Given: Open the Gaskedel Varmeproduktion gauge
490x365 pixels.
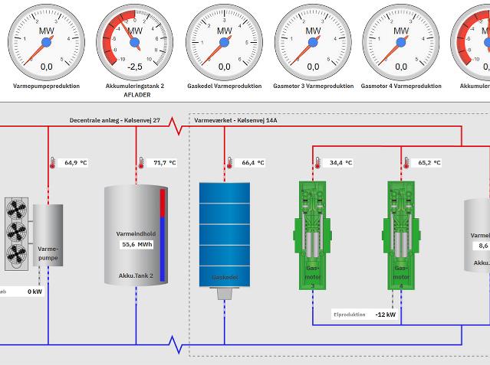Looking at the screenshot, I should 224,40.
